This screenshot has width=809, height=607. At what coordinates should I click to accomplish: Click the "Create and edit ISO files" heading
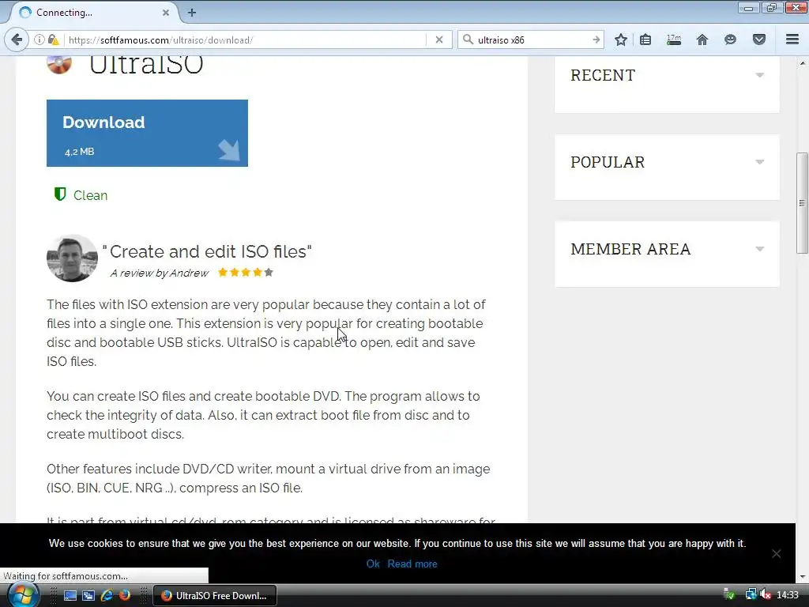[x=208, y=251]
